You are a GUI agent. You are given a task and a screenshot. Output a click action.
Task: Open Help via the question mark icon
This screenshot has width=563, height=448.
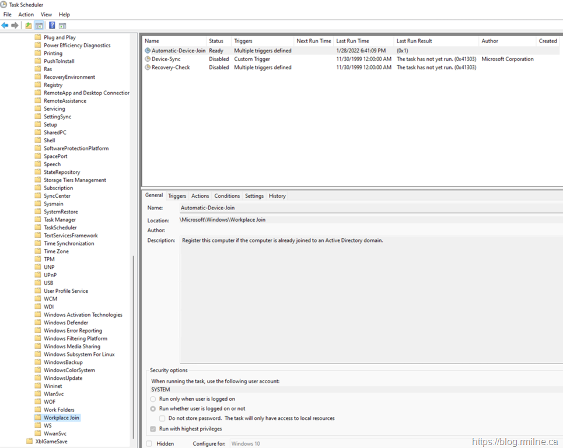pyautogui.click(x=52, y=25)
